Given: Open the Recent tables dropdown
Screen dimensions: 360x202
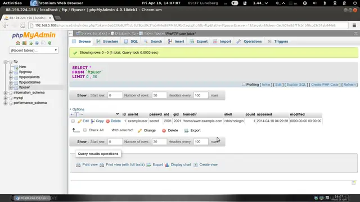Looking at the screenshot, I should 34,50.
